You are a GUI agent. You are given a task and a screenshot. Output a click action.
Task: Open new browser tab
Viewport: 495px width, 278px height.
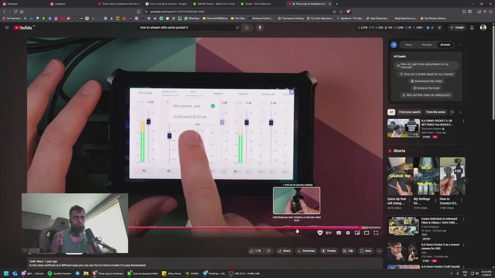[x=336, y=4]
